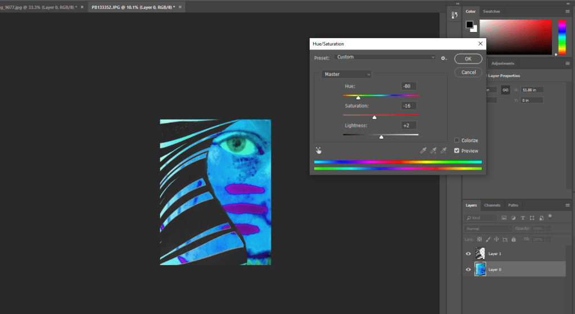The width and height of the screenshot is (575, 314).
Task: Uncheck the Preview checkbox
Action: click(457, 151)
